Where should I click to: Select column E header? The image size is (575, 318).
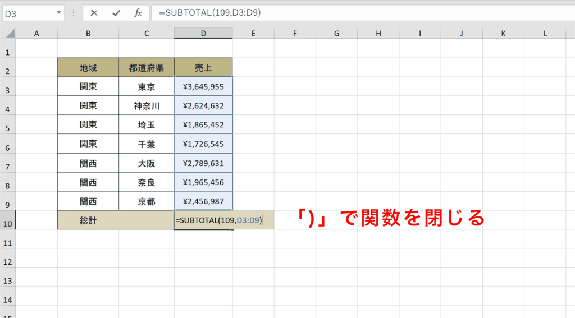click(253, 33)
